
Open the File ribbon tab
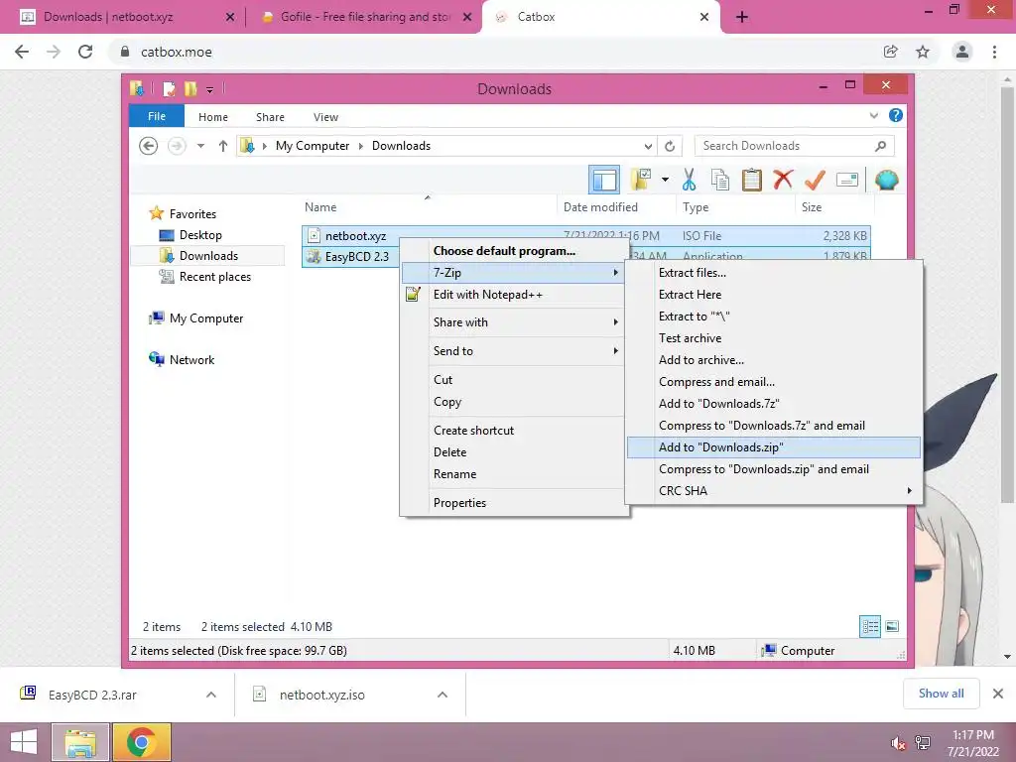click(157, 116)
